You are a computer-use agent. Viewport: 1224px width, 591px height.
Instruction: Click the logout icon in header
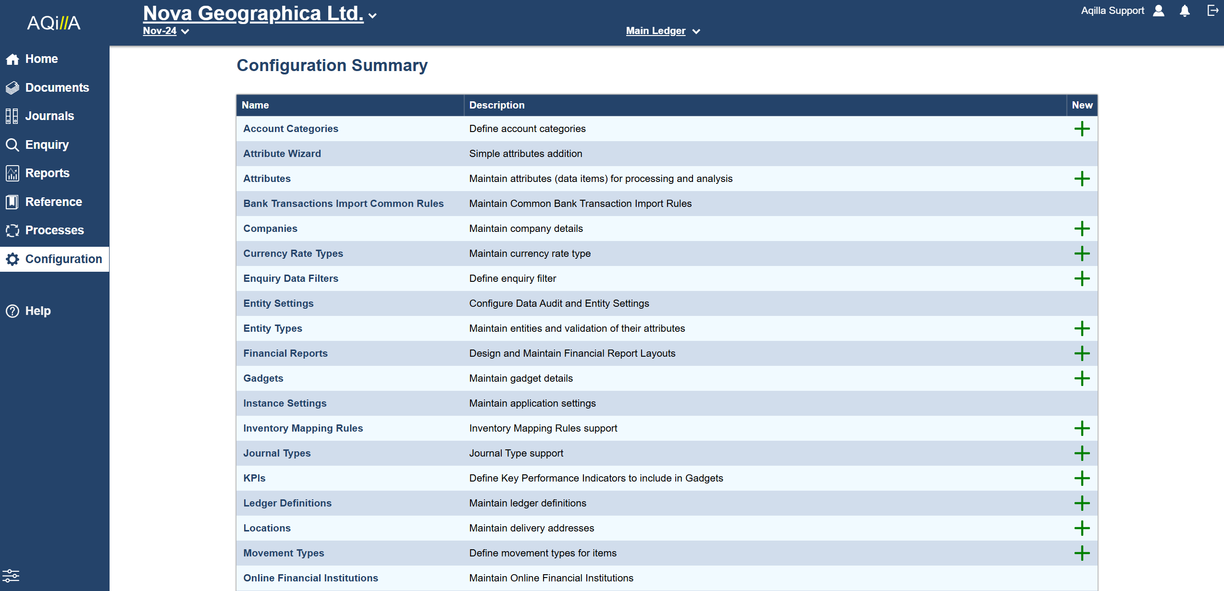click(x=1212, y=11)
